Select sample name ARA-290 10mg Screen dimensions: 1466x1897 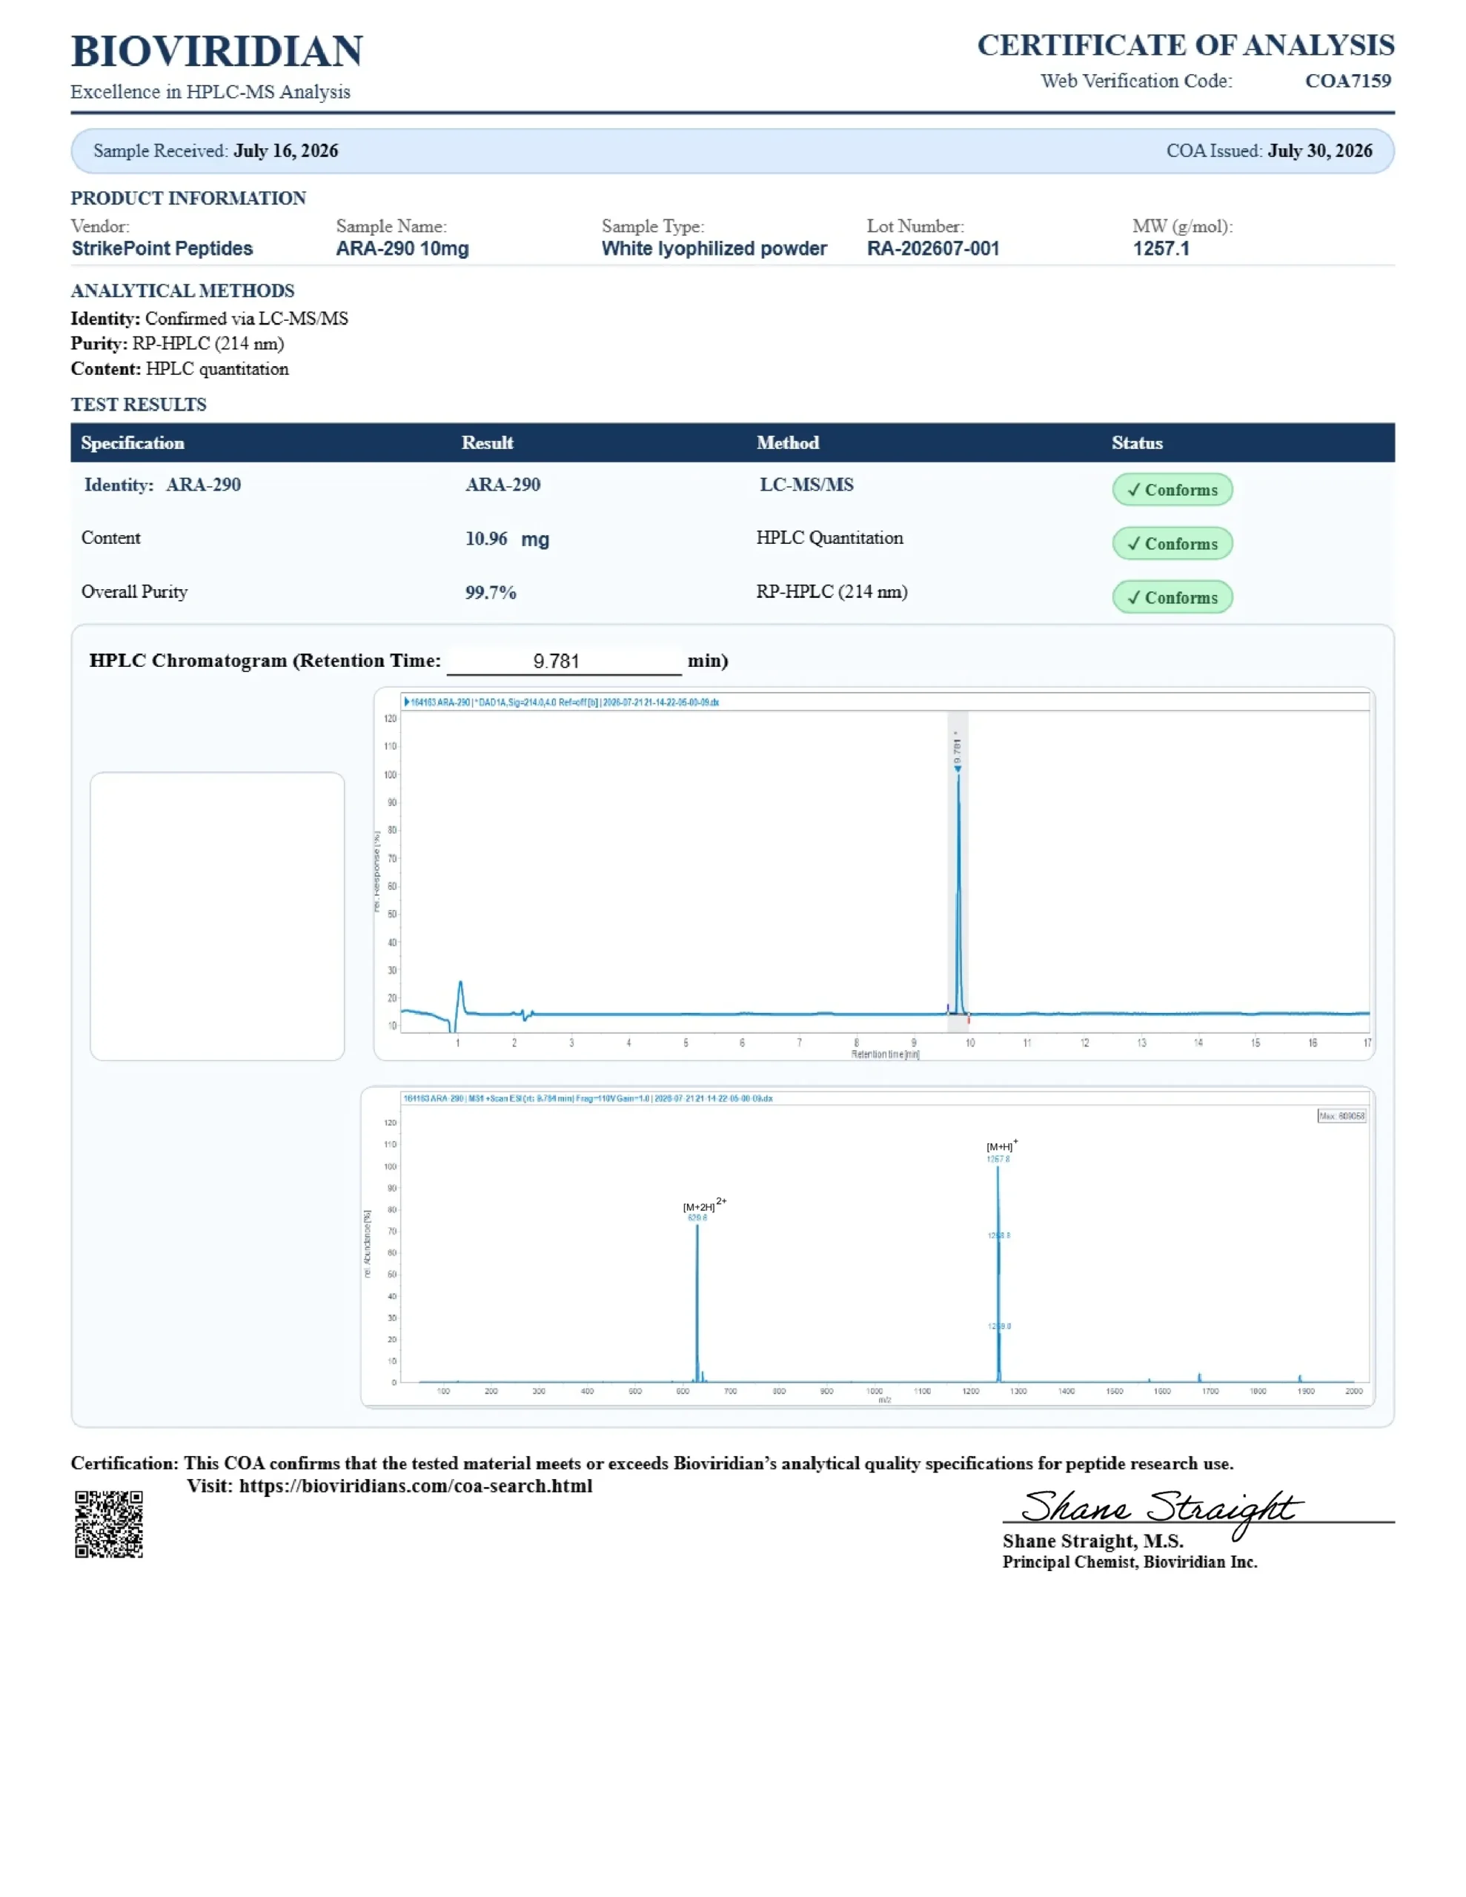click(402, 248)
